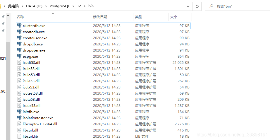Expand the chevron after 此电脑 in path
Screen dimensions: 270x140
[23, 6]
